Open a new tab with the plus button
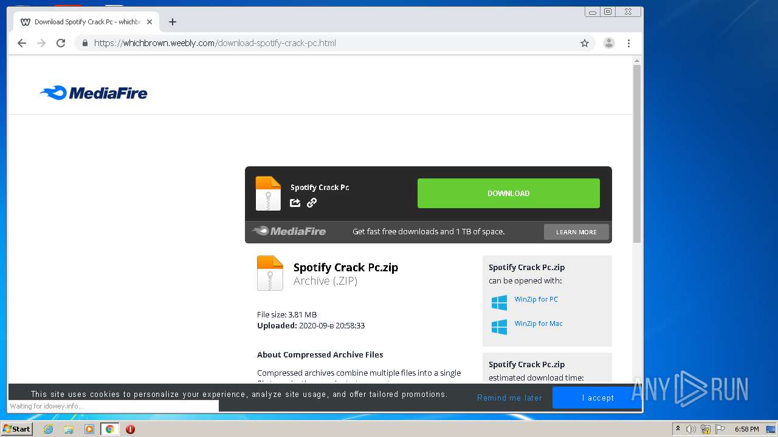 tap(173, 22)
